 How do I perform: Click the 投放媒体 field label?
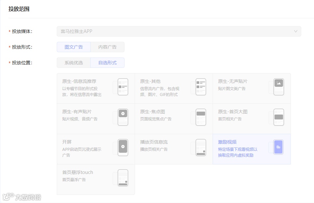tap(22, 31)
